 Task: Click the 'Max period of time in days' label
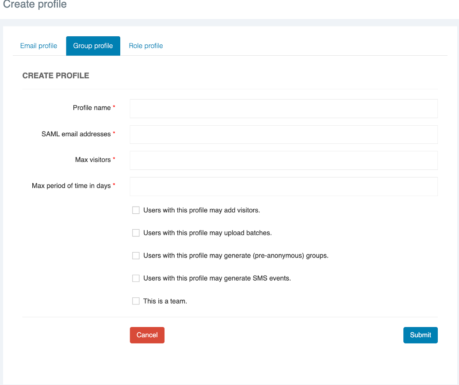tap(71, 186)
